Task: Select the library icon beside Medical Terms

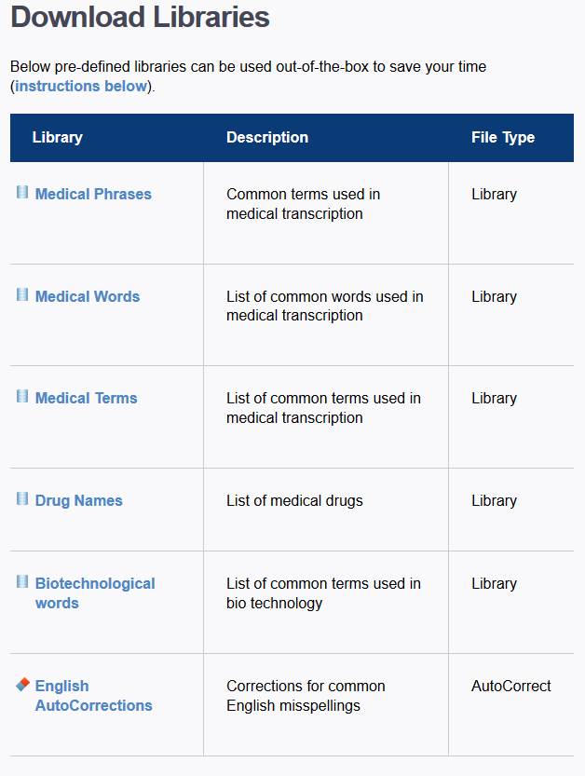Action: click(x=22, y=396)
